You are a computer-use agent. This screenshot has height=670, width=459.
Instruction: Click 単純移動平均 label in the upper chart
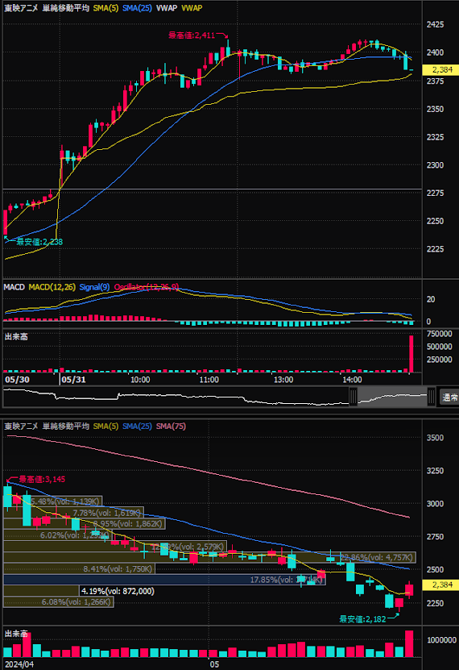pos(66,8)
